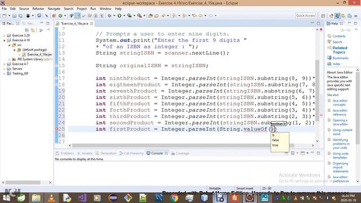Toggle the Open Console button in Console view
The image size is (361, 203).
[302, 153]
